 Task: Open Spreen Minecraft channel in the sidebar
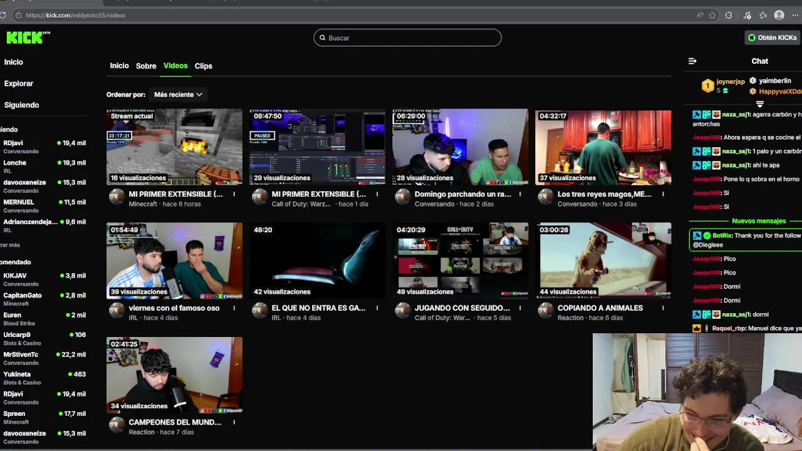point(44,417)
